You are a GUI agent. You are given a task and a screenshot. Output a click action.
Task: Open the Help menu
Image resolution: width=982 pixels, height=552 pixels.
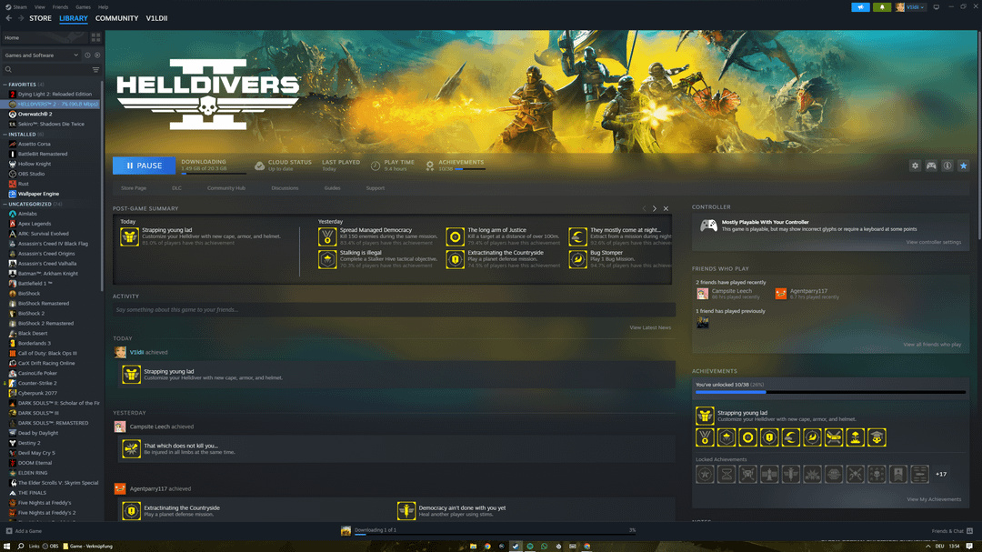103,7
